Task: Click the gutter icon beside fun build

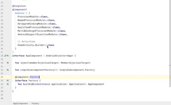Action: [x=8, y=84]
